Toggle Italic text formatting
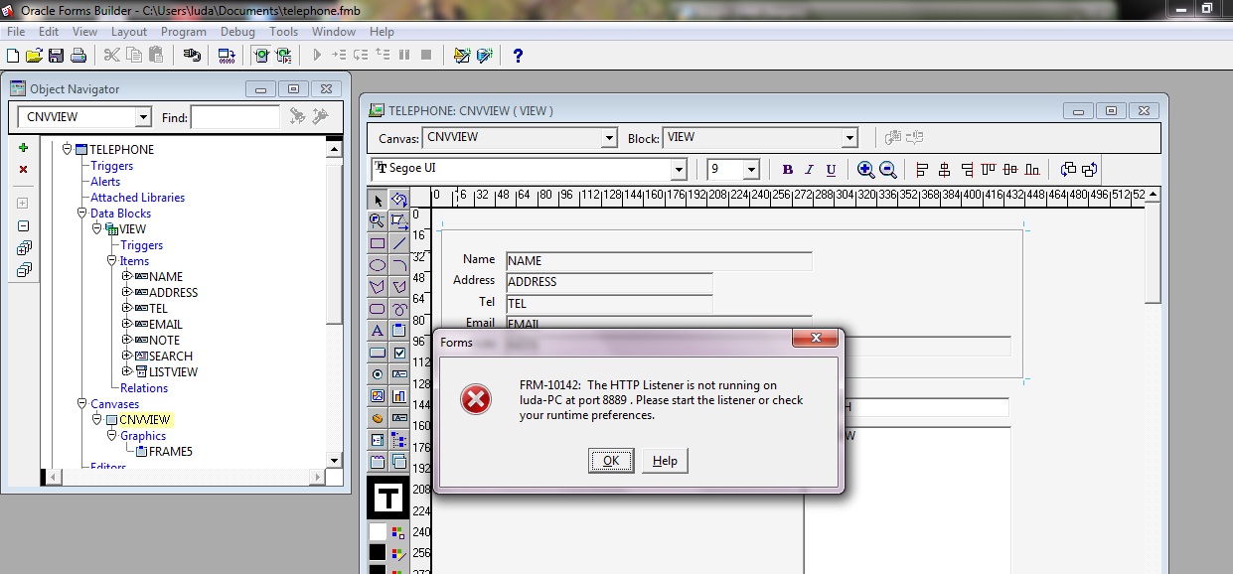Viewport: 1233px width, 574px height. click(810, 170)
